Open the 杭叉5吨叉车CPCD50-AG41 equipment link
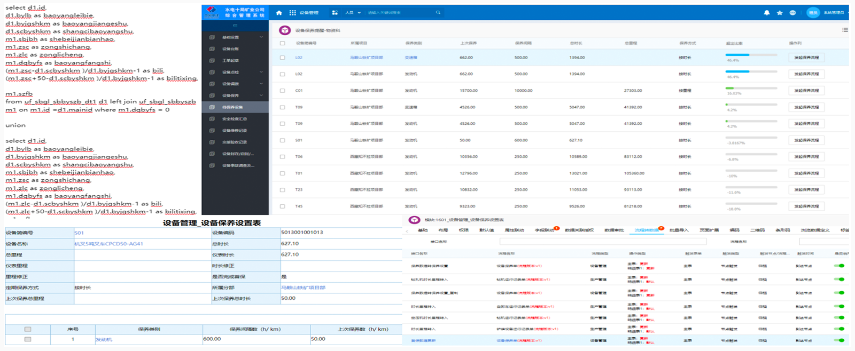 click(108, 244)
